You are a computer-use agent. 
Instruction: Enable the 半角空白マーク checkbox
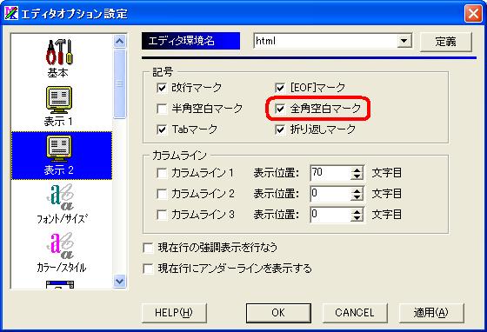[x=162, y=109]
